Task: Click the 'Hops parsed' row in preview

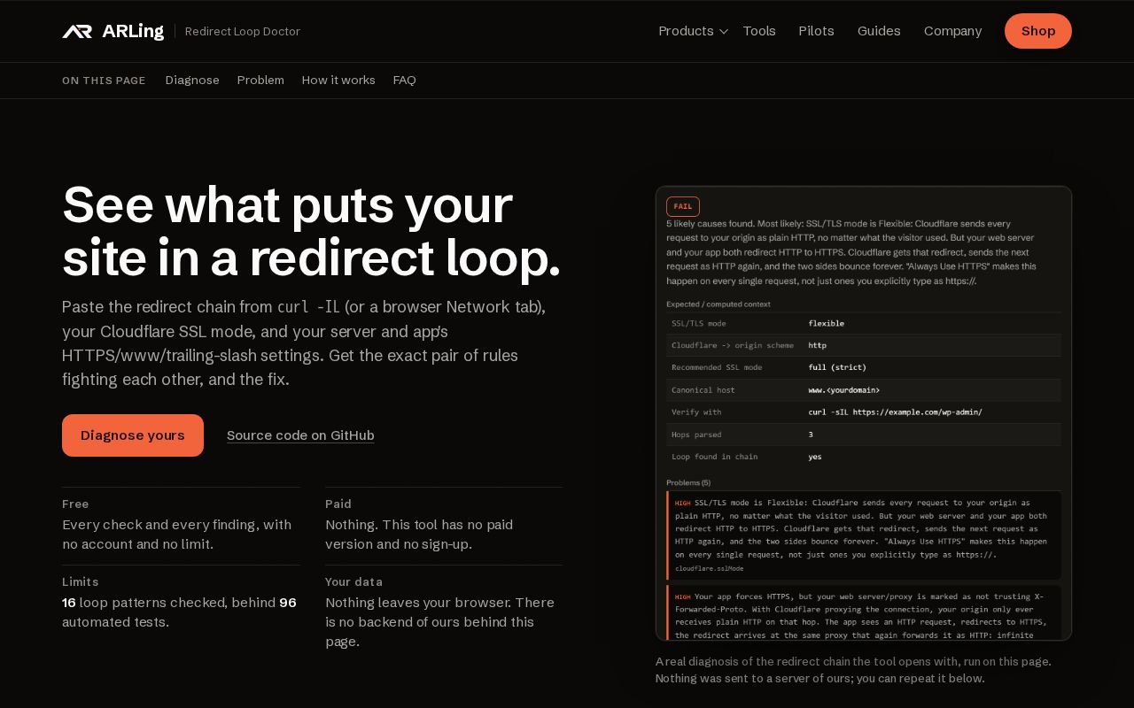Action: click(864, 435)
